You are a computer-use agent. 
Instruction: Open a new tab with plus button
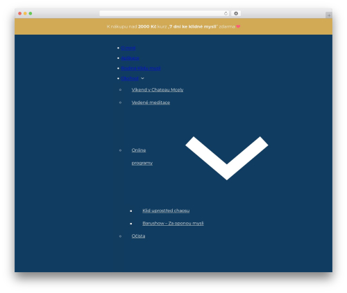pos(329,15)
